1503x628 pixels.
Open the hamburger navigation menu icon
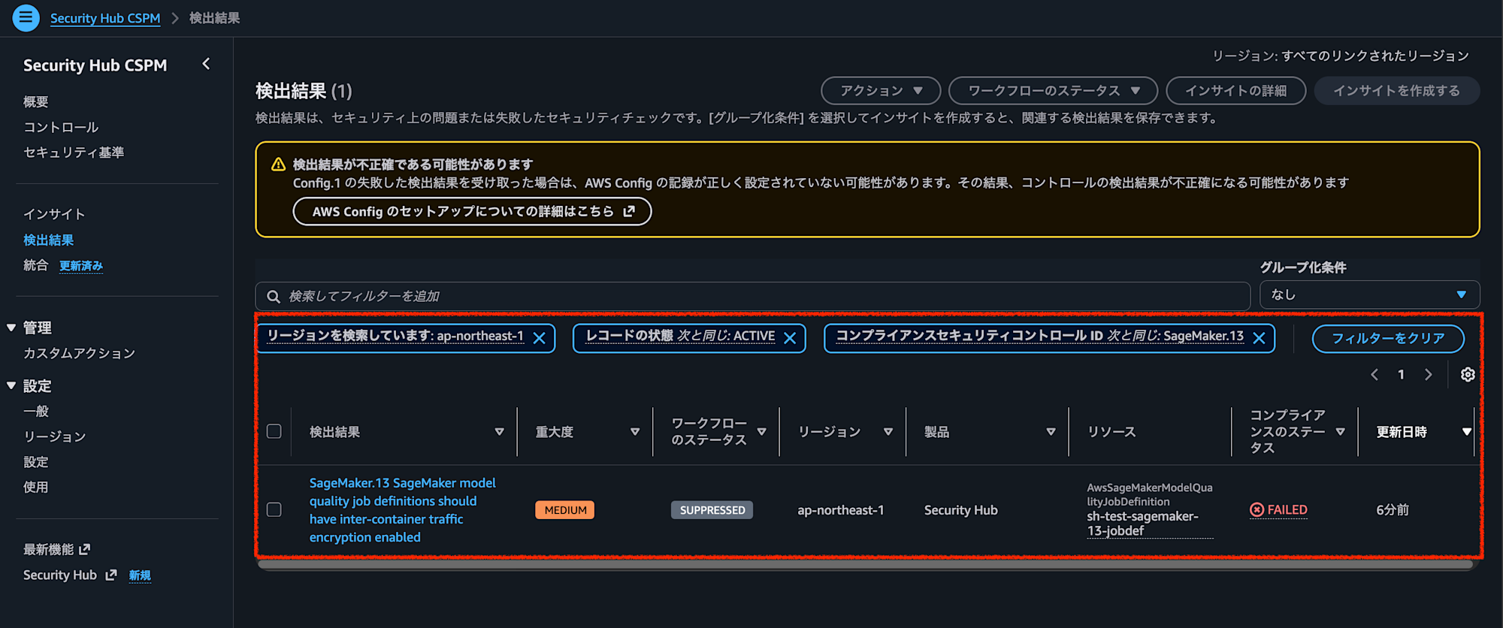(26, 18)
